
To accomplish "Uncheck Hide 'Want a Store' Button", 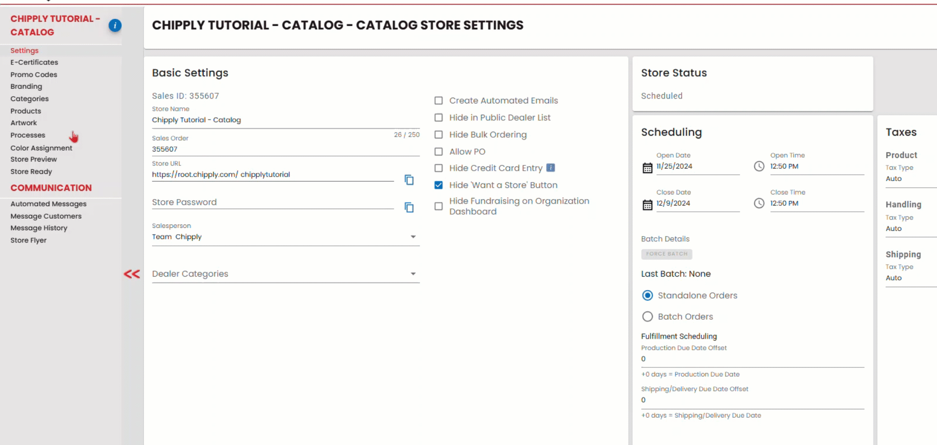I will pyautogui.click(x=439, y=185).
